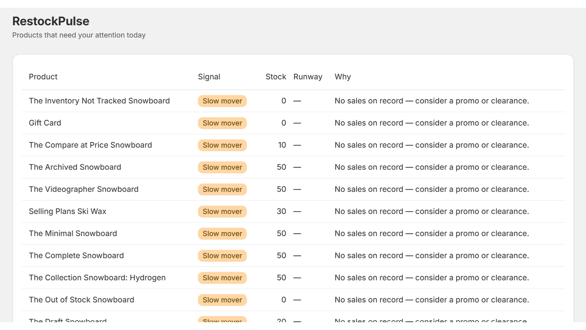Click runway dash for Collection Snowboard: Hydrogen row
Screen dimensions: 586x330
[x=297, y=278]
